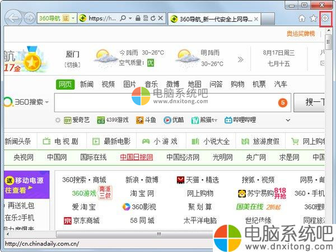
Task: Stop loading with the X icon in address bar
Action: pos(161,18)
